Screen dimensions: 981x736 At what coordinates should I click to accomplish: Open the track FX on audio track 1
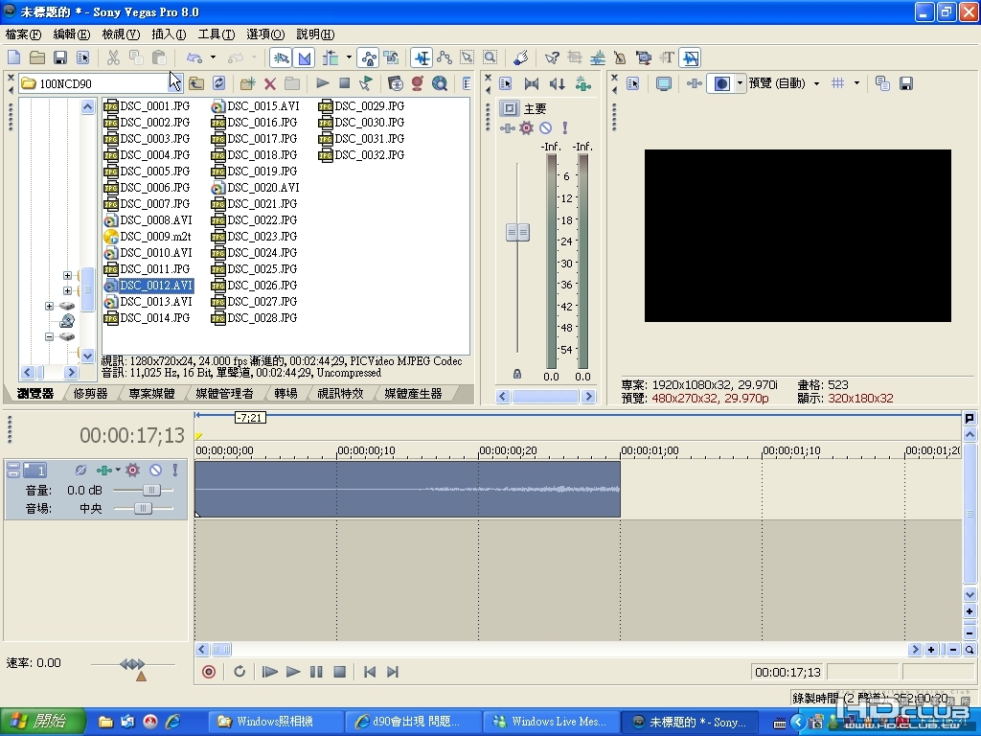[133, 470]
